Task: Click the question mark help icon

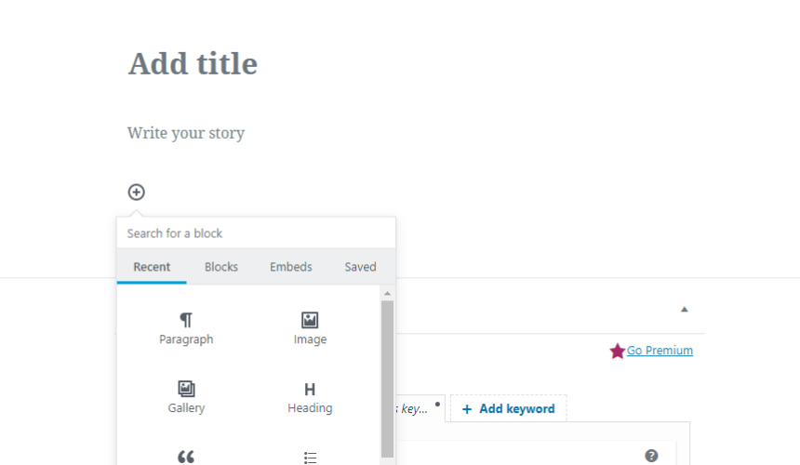Action: [651, 456]
